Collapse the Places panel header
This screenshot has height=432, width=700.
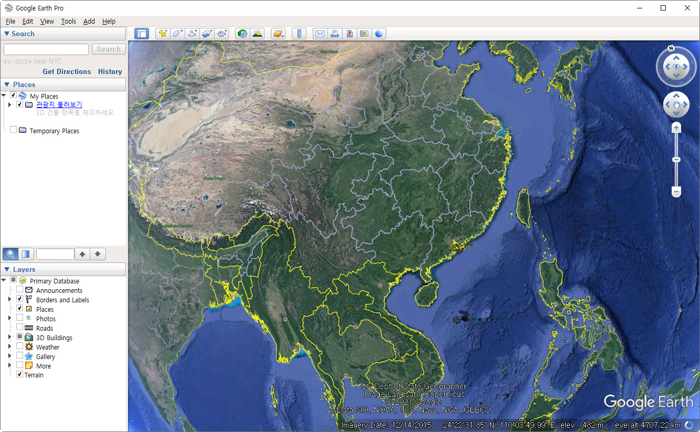coord(63,85)
